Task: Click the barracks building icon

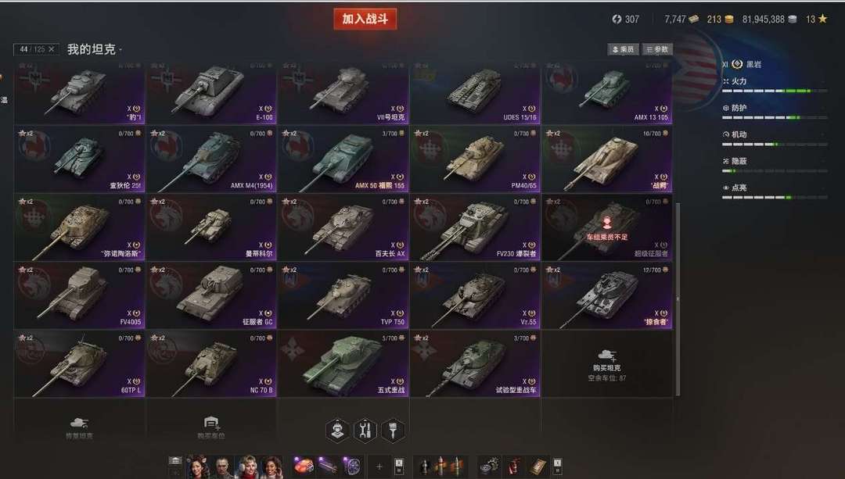Action: 175,461
